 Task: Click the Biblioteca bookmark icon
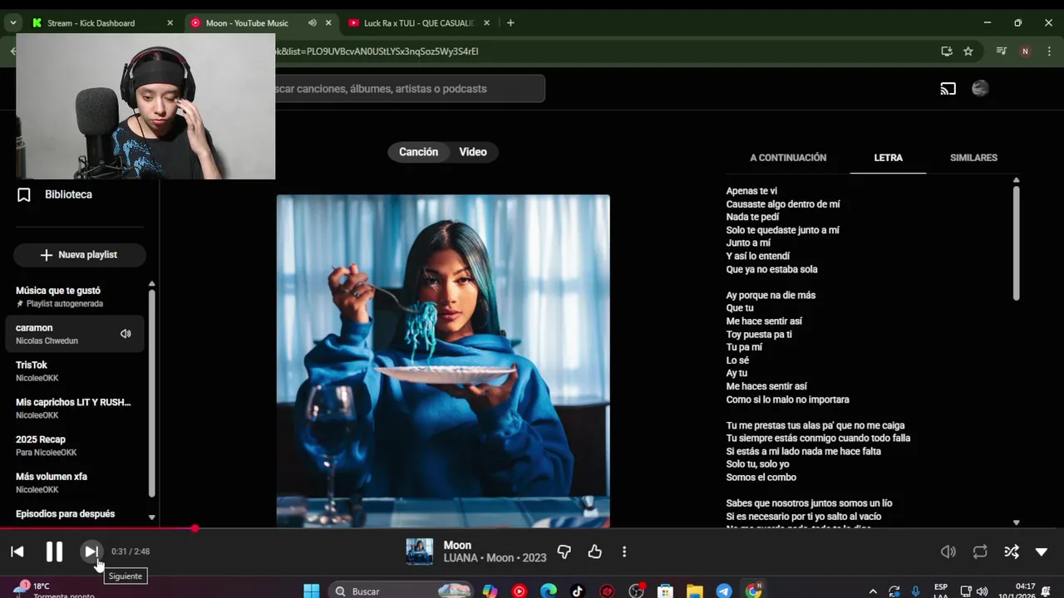tap(24, 194)
